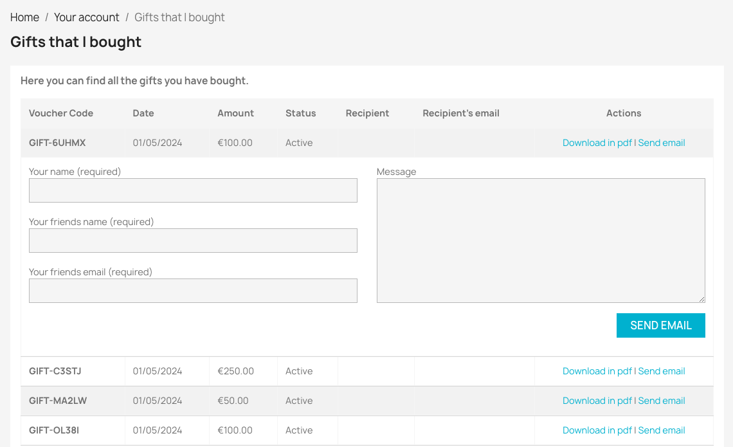
Task: Click Send email for GIFT-OL38I
Action: tap(662, 430)
